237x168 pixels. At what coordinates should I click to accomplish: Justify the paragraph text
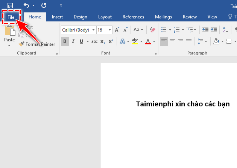(x=189, y=41)
